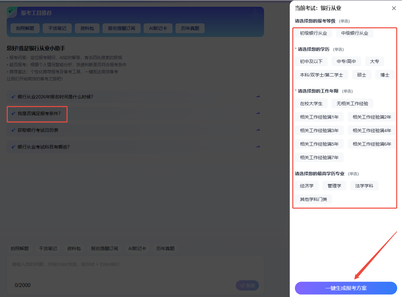Close the 当前考试 side panel
Viewport: 402px width, 297px height.
click(394, 8)
